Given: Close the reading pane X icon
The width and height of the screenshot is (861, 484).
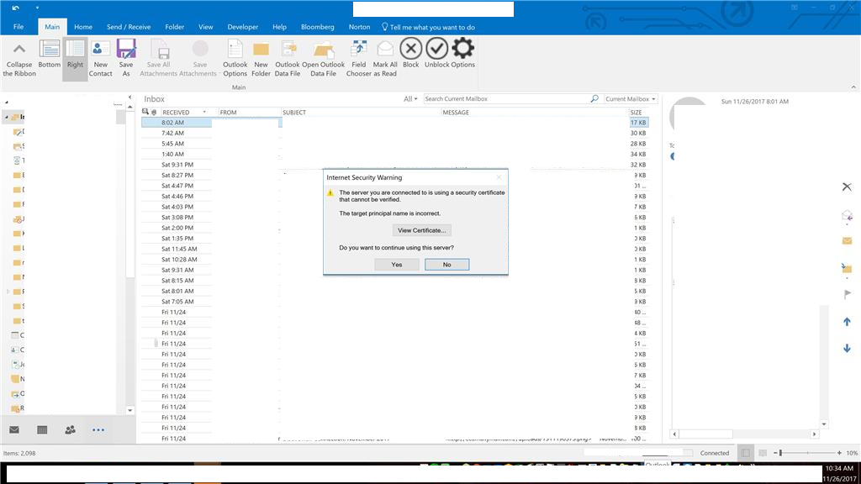Looking at the screenshot, I should click(x=847, y=187).
